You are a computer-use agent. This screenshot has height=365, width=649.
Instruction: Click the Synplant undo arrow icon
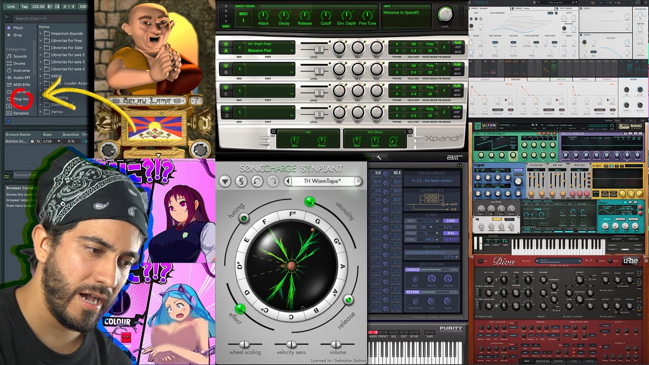[x=257, y=181]
